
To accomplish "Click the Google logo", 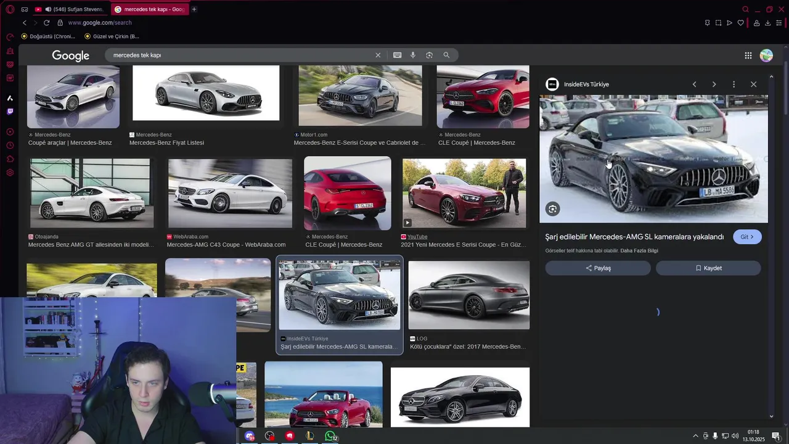I will pos(71,55).
